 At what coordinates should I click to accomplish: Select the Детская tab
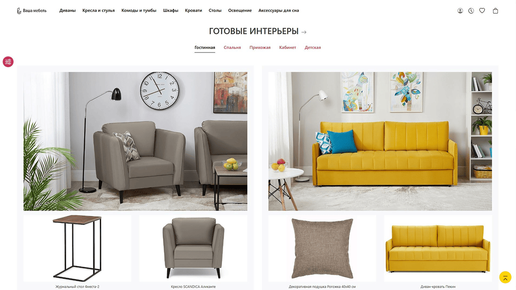tap(313, 47)
